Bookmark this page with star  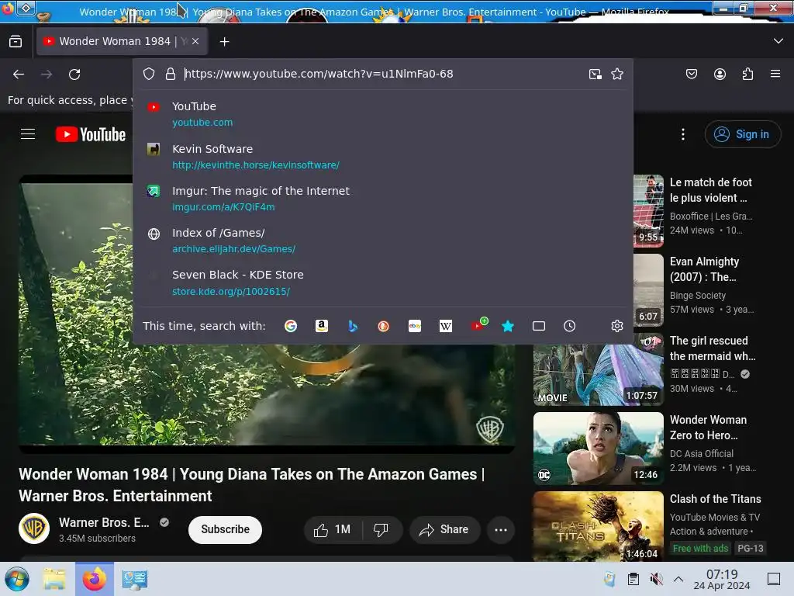617,74
